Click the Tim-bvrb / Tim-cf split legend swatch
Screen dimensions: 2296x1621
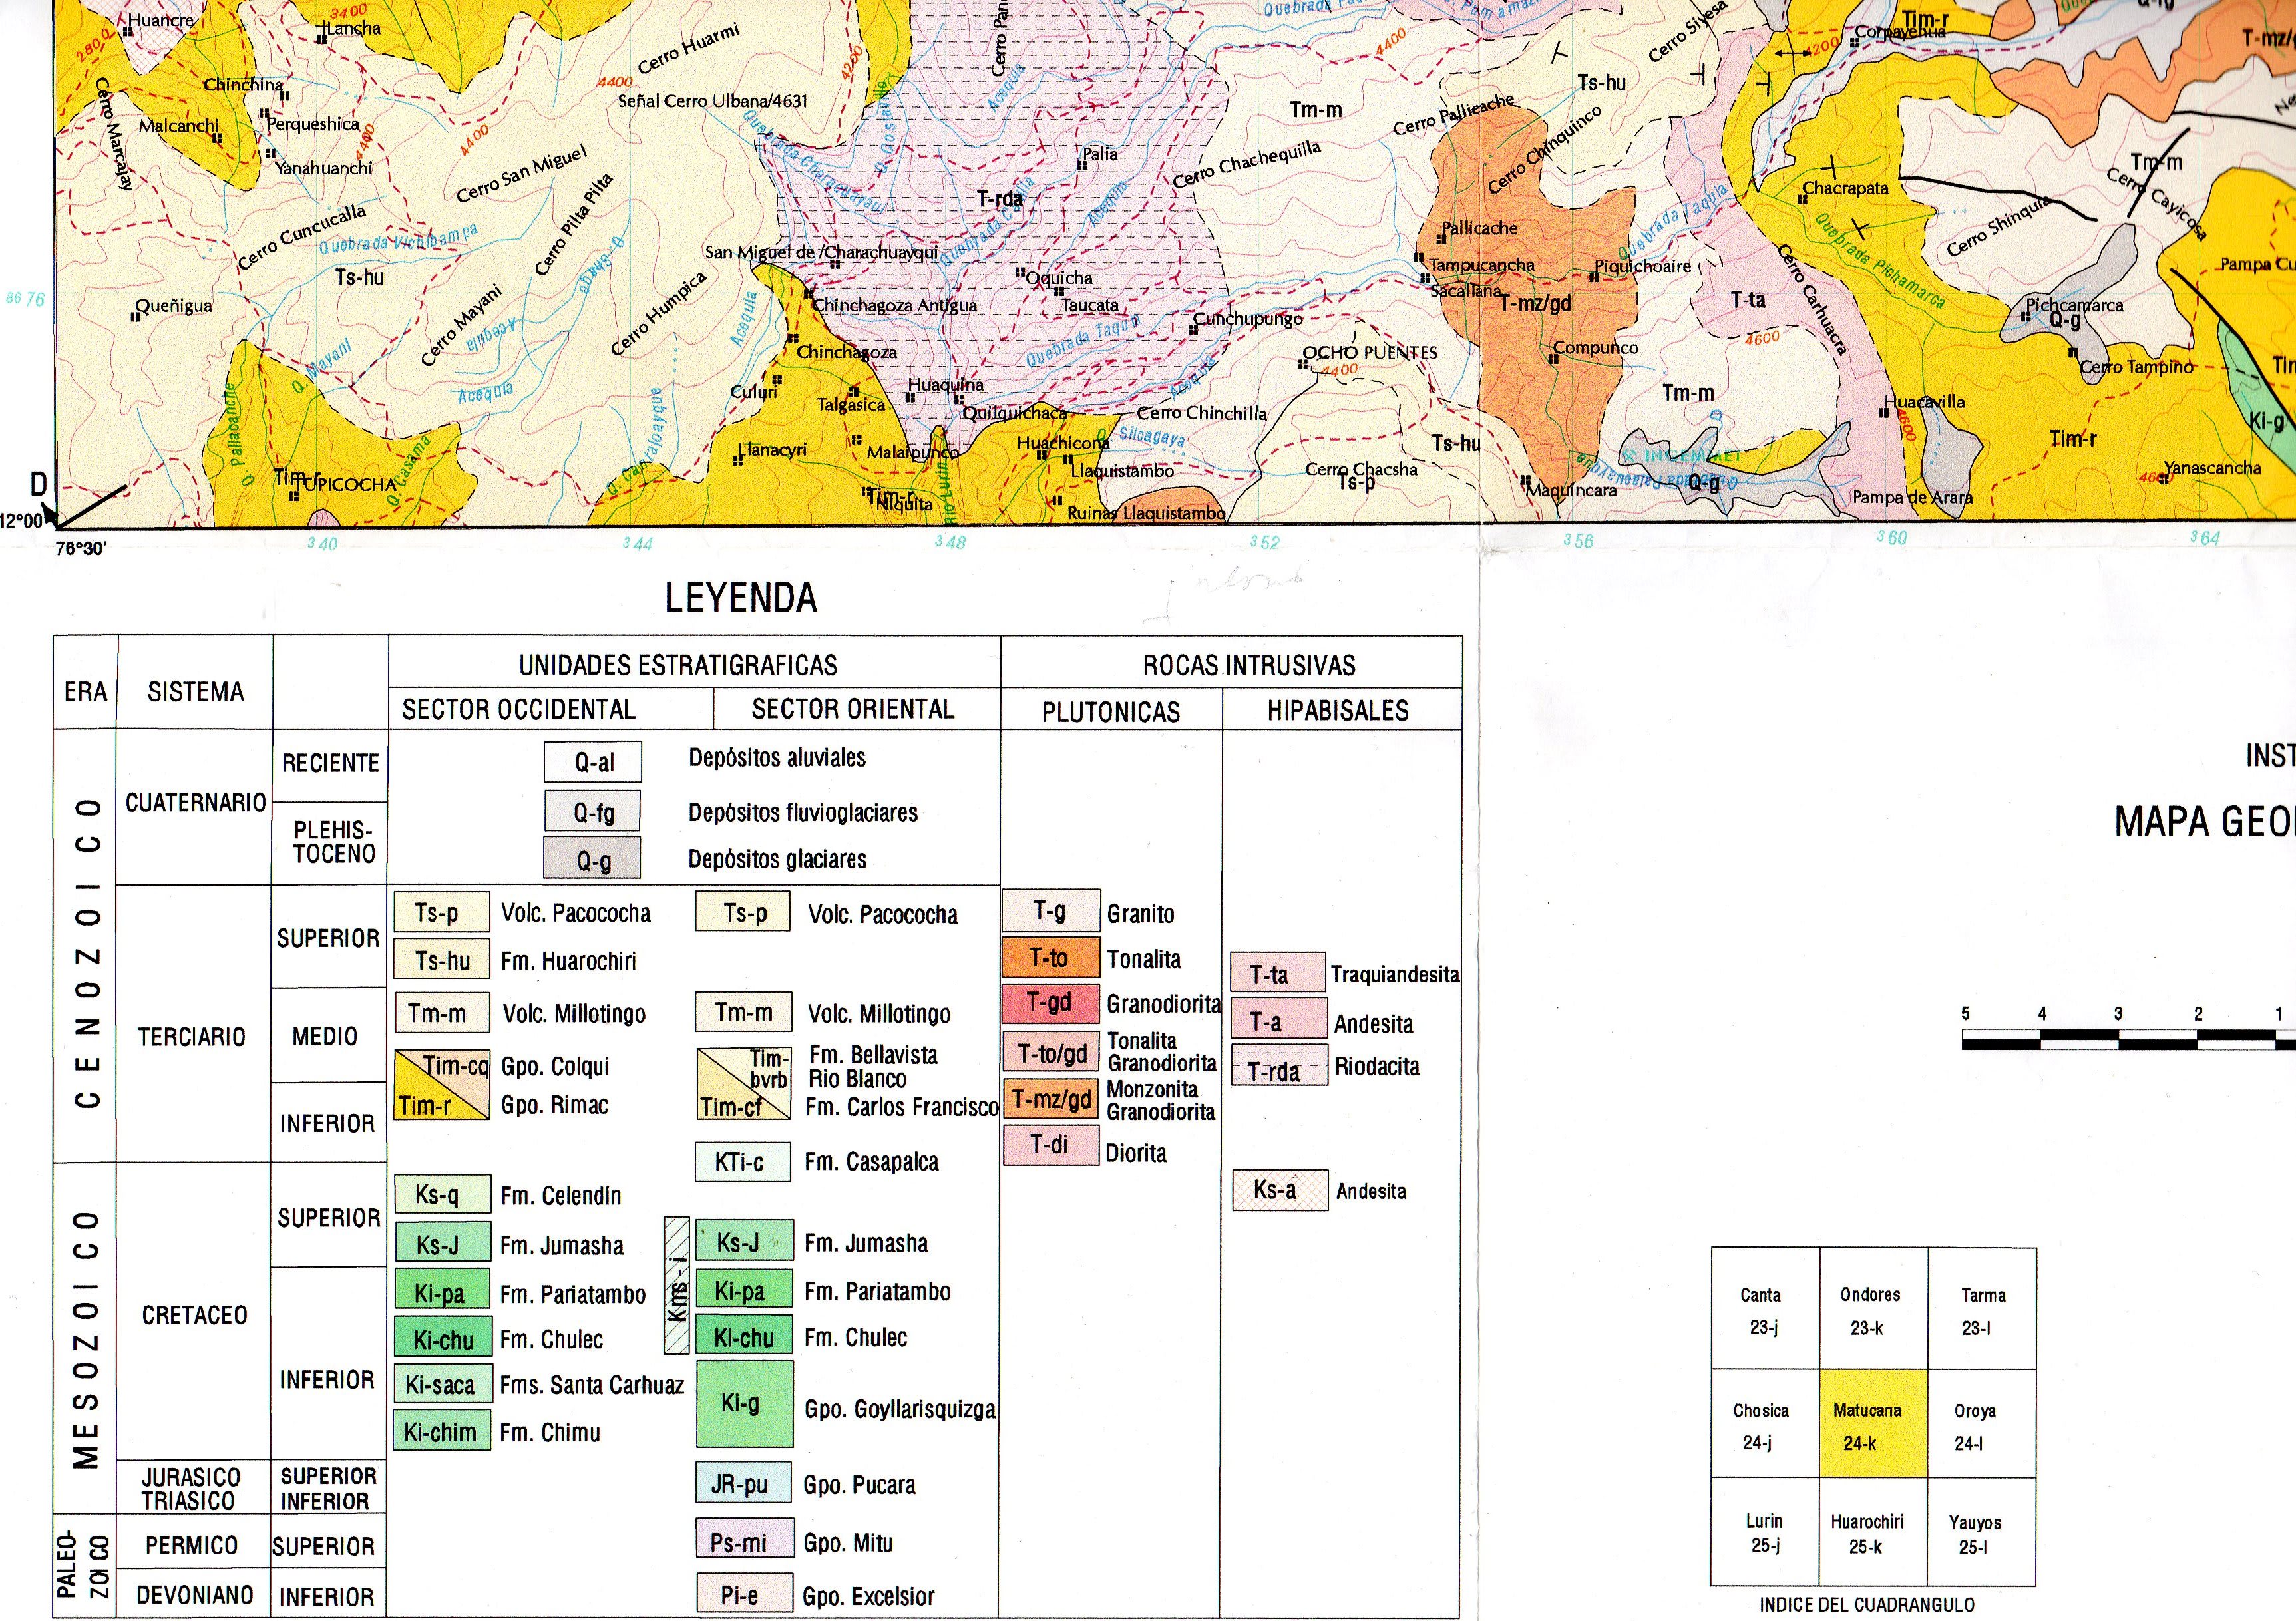click(x=744, y=1083)
